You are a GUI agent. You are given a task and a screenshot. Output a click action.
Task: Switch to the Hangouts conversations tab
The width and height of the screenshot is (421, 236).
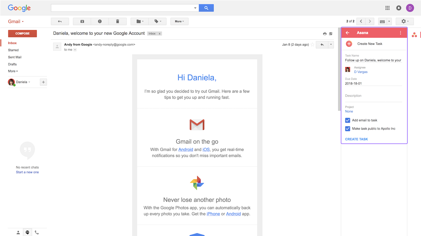[28, 232]
